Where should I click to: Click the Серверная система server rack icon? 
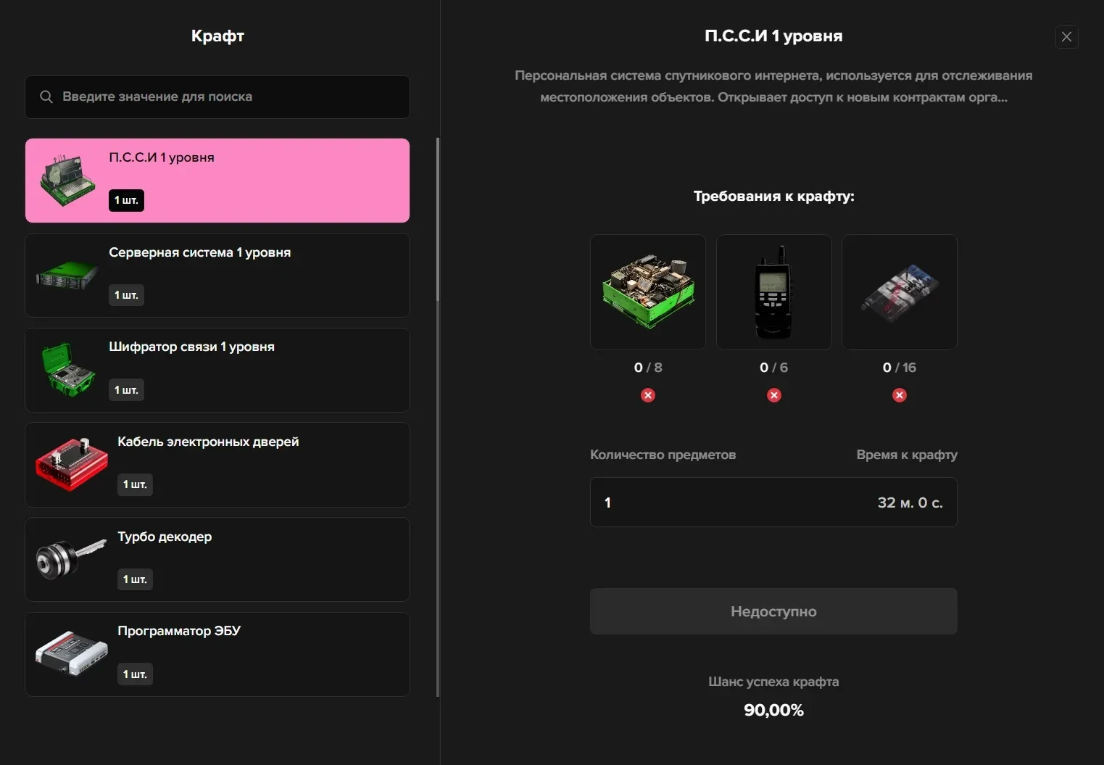67,276
